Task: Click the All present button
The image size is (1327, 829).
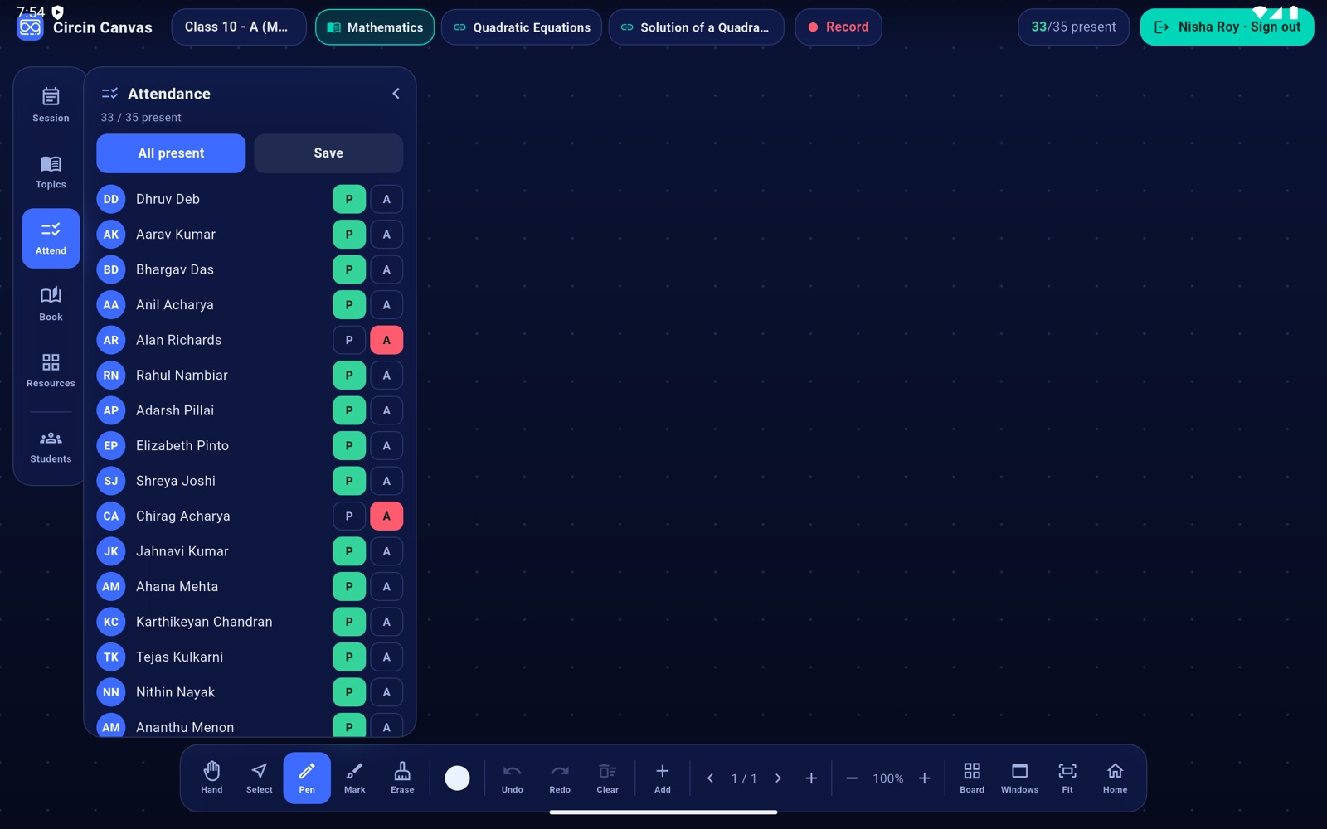Action: coord(171,153)
